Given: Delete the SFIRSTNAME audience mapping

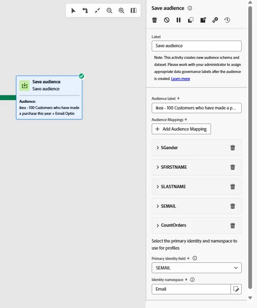Looking at the screenshot, I should pyautogui.click(x=233, y=167).
